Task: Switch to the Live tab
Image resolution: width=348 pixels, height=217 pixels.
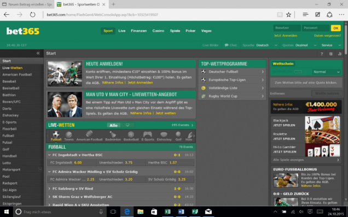Action: (x=122, y=31)
